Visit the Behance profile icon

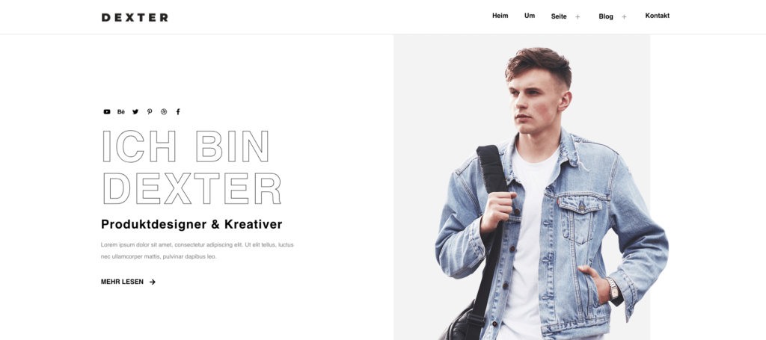click(121, 111)
